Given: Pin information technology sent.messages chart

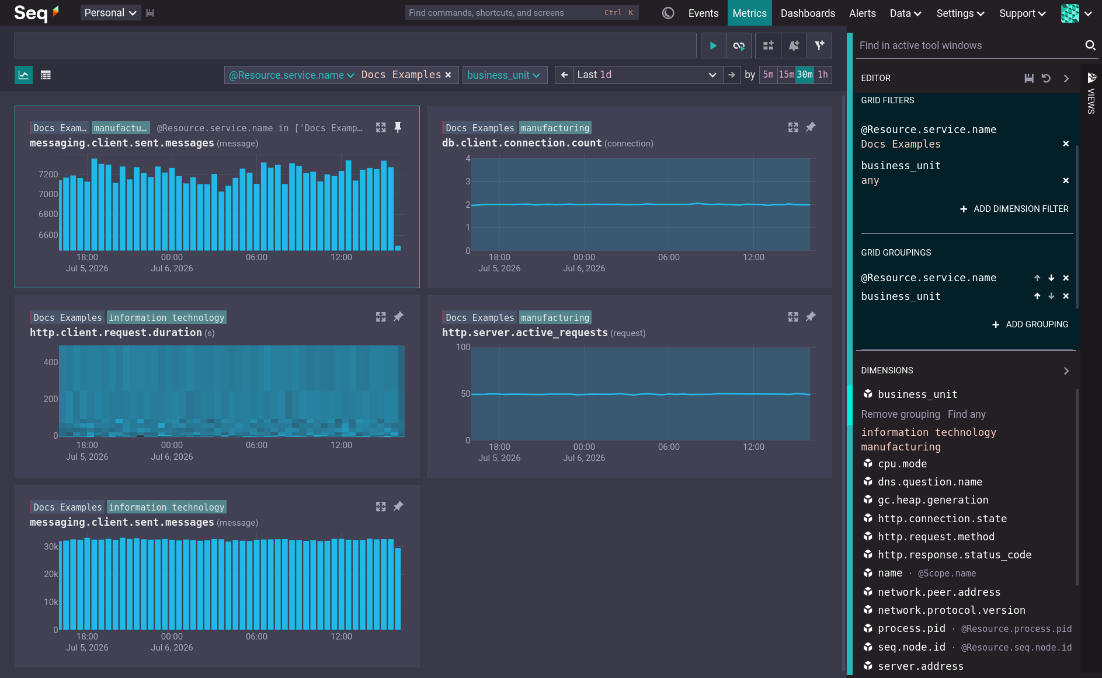Looking at the screenshot, I should pos(398,506).
